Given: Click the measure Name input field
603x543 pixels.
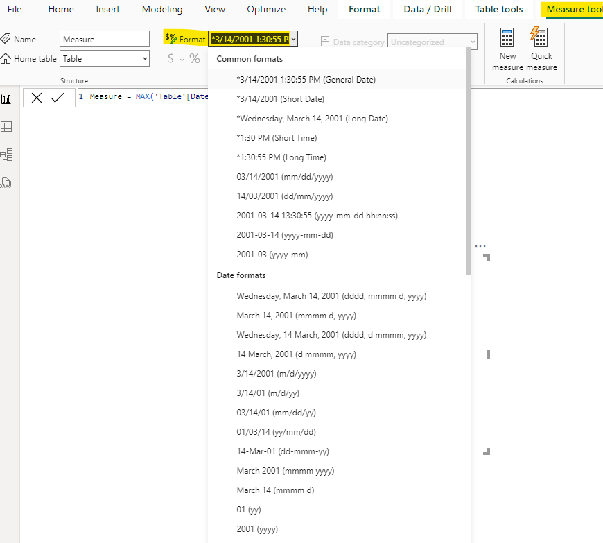Looking at the screenshot, I should (x=105, y=39).
